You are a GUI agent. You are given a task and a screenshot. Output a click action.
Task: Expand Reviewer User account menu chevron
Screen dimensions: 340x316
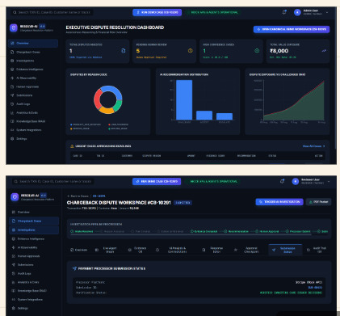click(329, 182)
